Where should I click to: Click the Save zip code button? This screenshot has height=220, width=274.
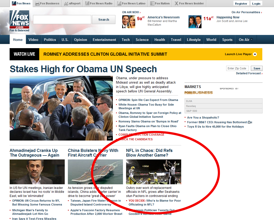(257, 68)
